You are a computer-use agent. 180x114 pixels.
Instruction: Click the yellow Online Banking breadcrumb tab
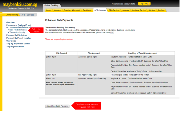[x=12, y=15]
